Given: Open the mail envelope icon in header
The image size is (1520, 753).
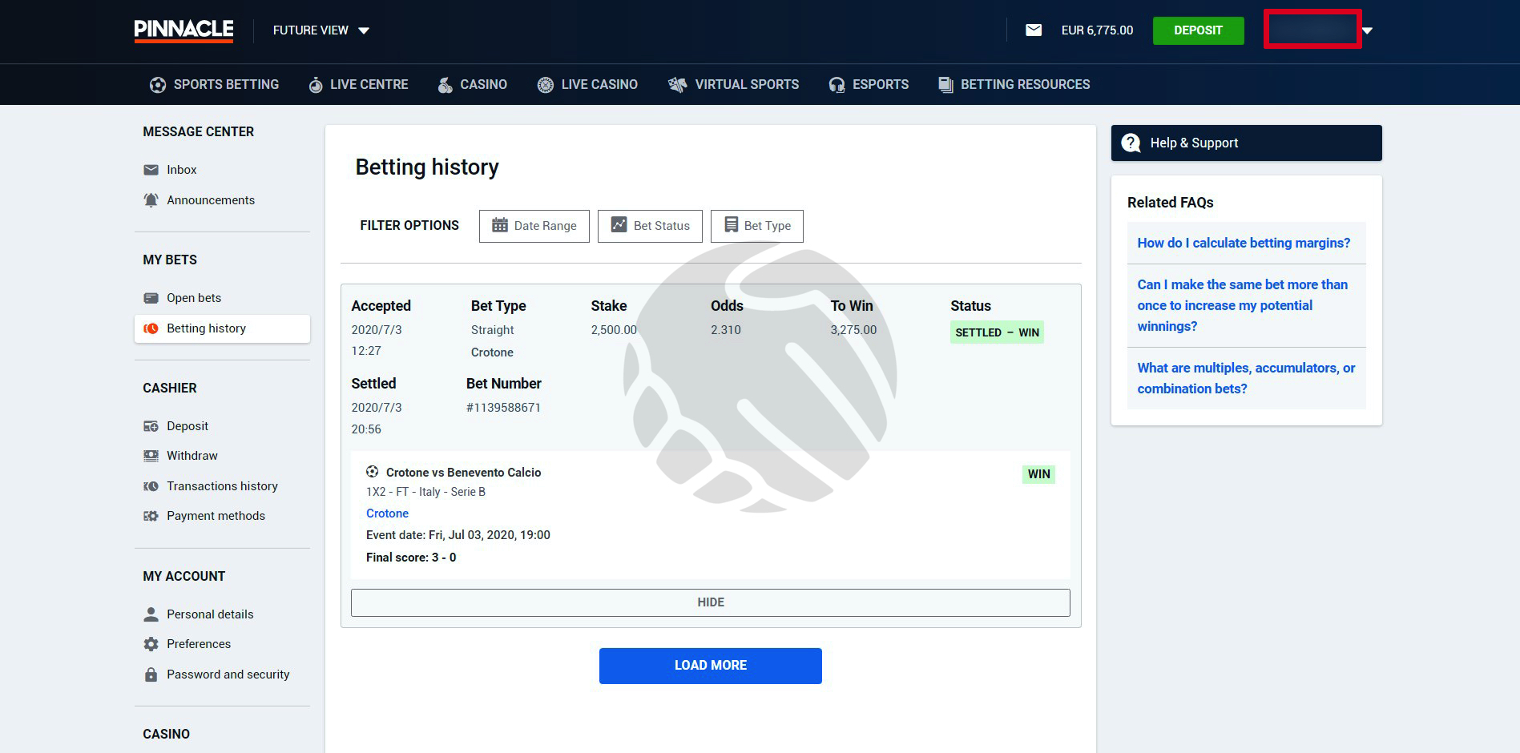Looking at the screenshot, I should 1034,30.
